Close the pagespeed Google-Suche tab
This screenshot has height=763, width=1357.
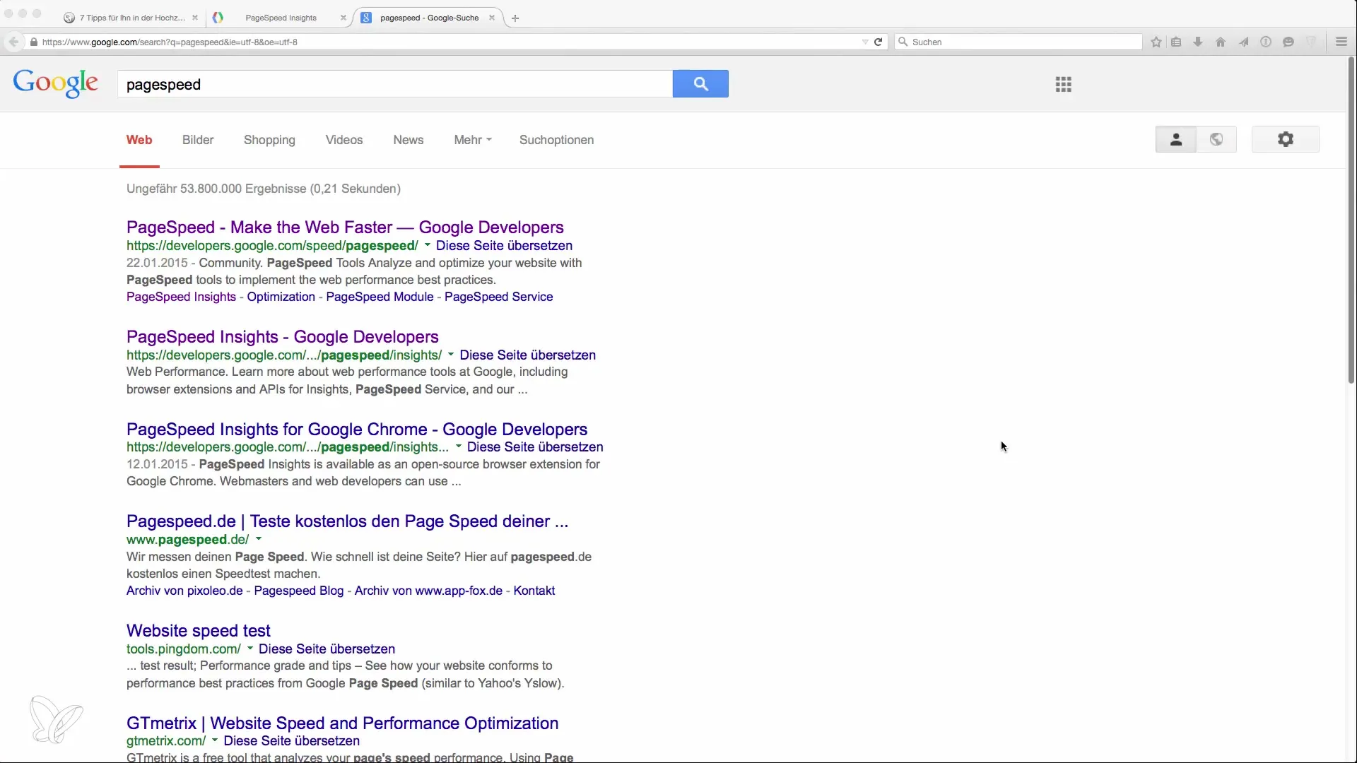point(492,18)
